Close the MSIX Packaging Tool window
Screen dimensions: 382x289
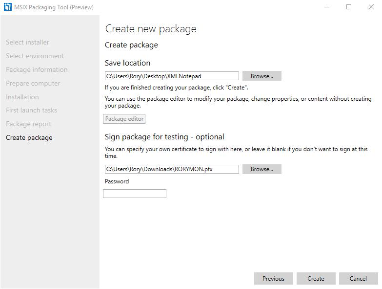click(371, 7)
